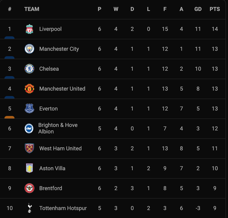
Task: Click the blue marker under position 1
Action: pyautogui.click(x=9, y=38)
